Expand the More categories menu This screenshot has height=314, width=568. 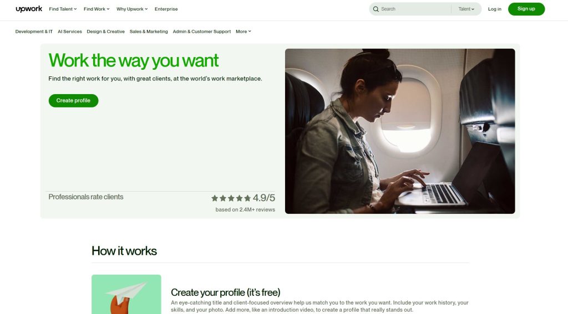click(243, 32)
